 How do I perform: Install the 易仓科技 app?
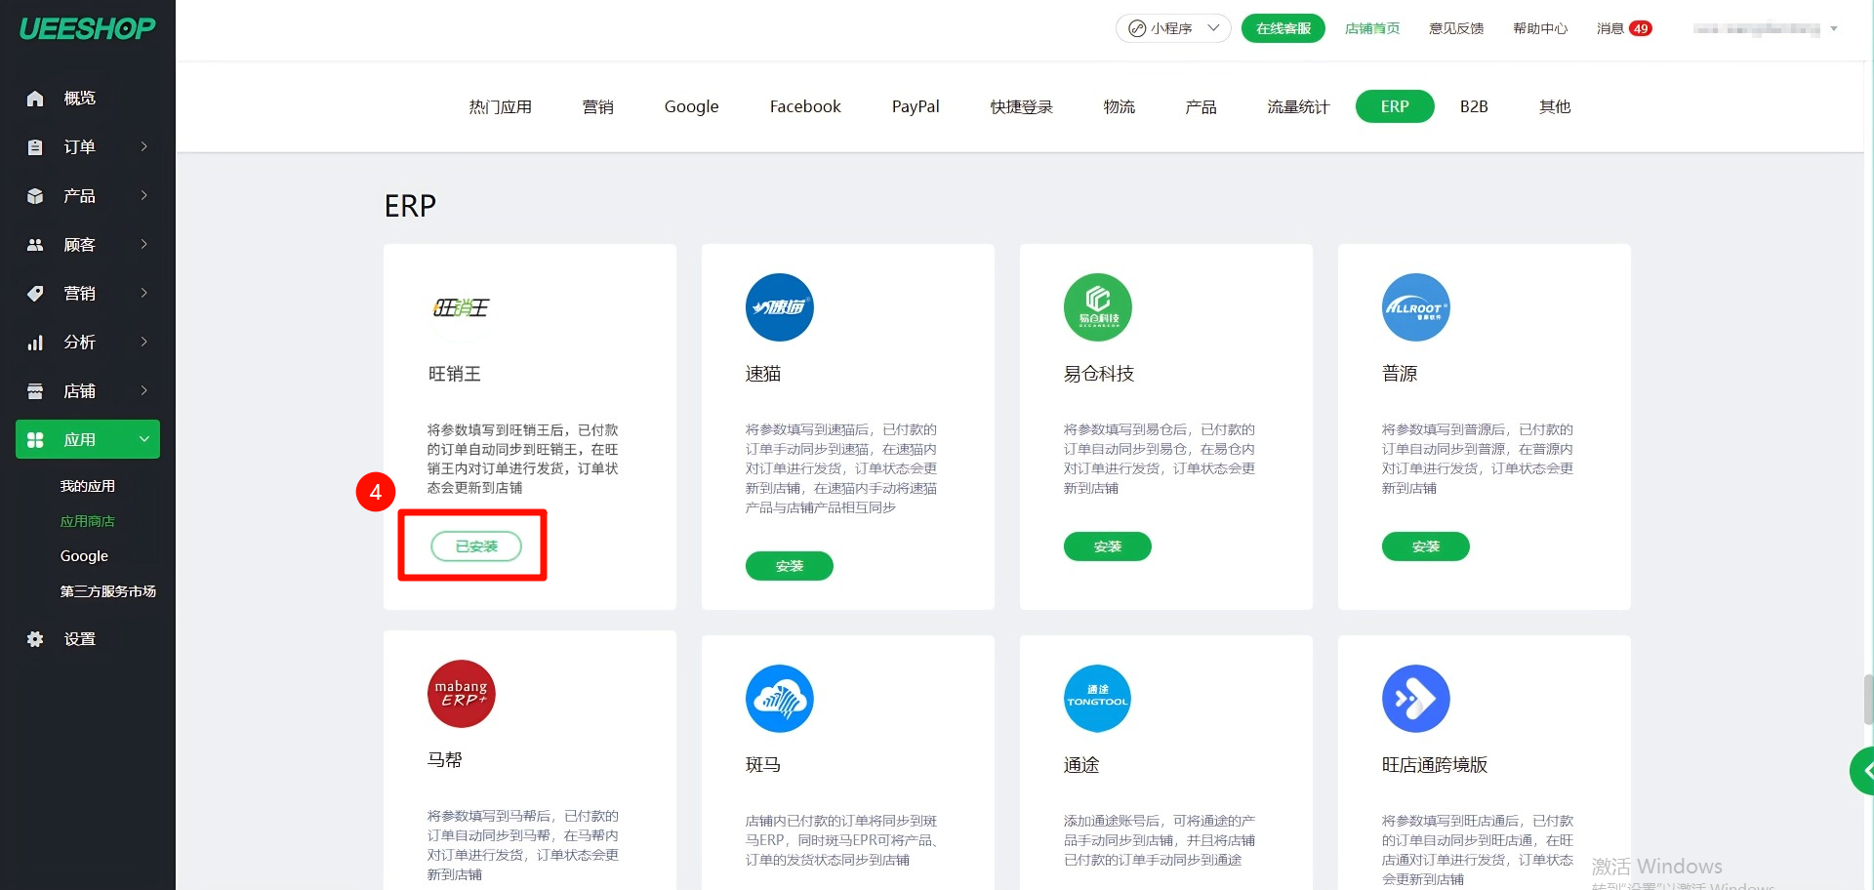tap(1108, 546)
